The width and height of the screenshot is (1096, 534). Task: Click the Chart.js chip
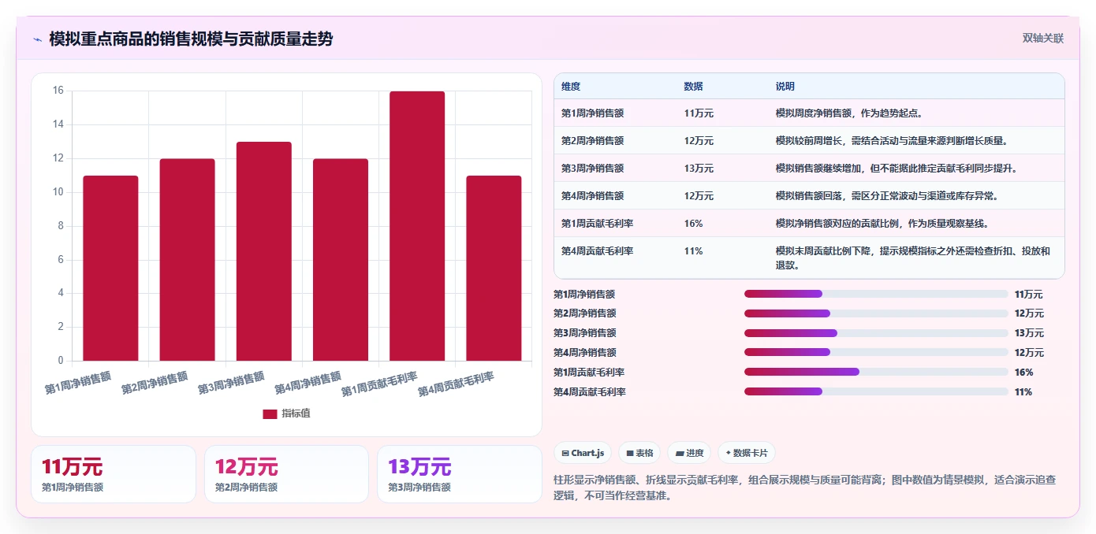[x=583, y=453]
